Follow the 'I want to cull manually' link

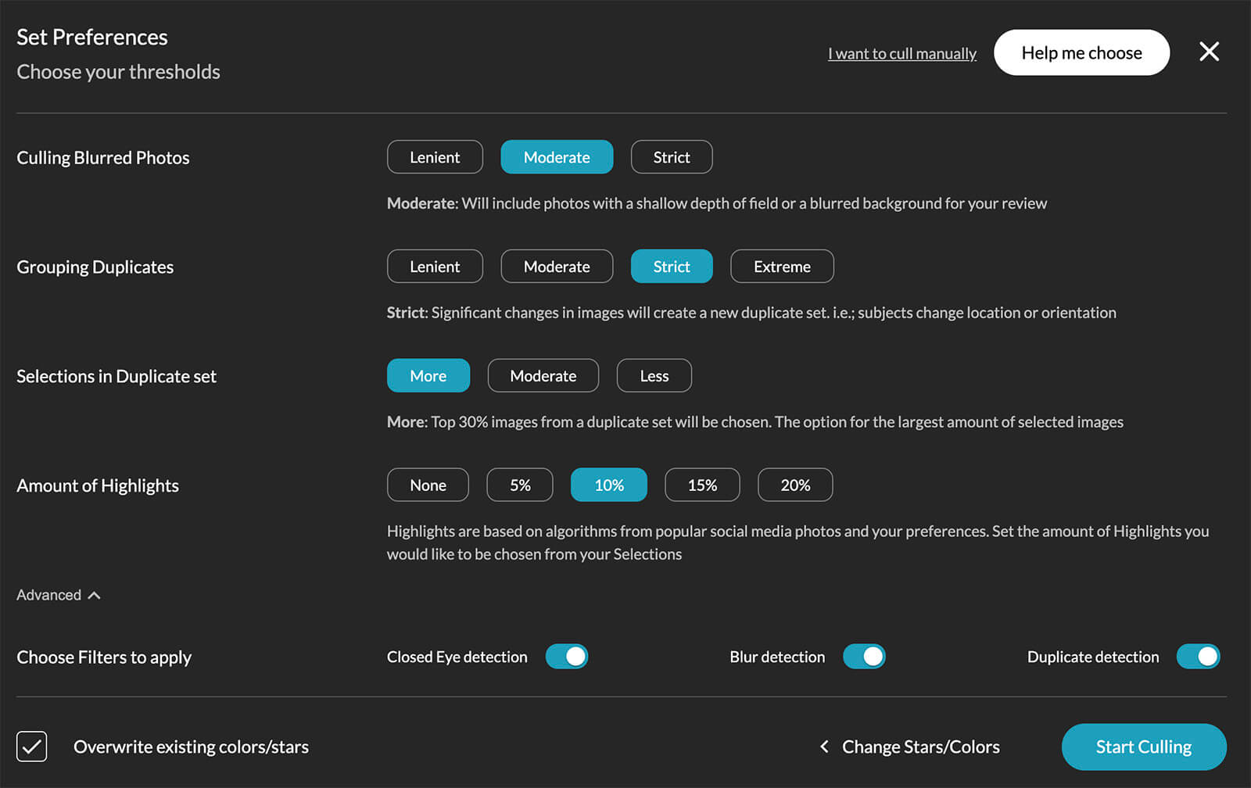902,54
